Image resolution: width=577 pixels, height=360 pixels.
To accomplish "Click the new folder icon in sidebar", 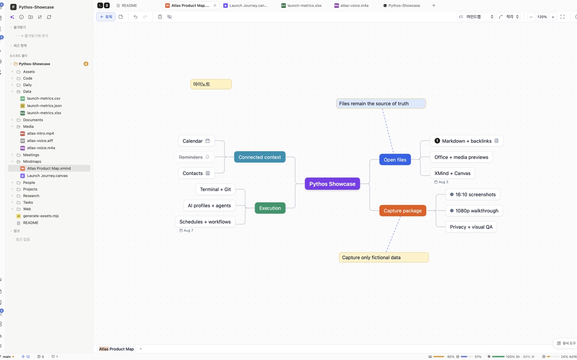I will click(x=31, y=17).
